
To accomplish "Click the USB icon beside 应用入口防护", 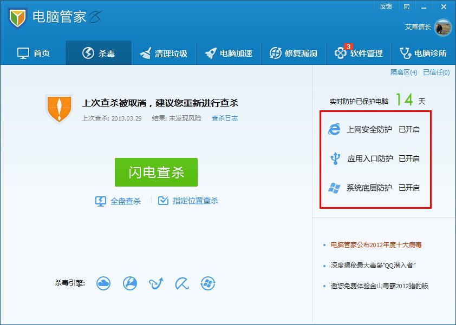I will [334, 158].
